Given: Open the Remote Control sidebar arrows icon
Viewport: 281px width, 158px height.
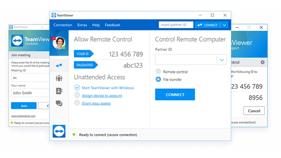Looking at the screenshot, I should pos(59,66).
